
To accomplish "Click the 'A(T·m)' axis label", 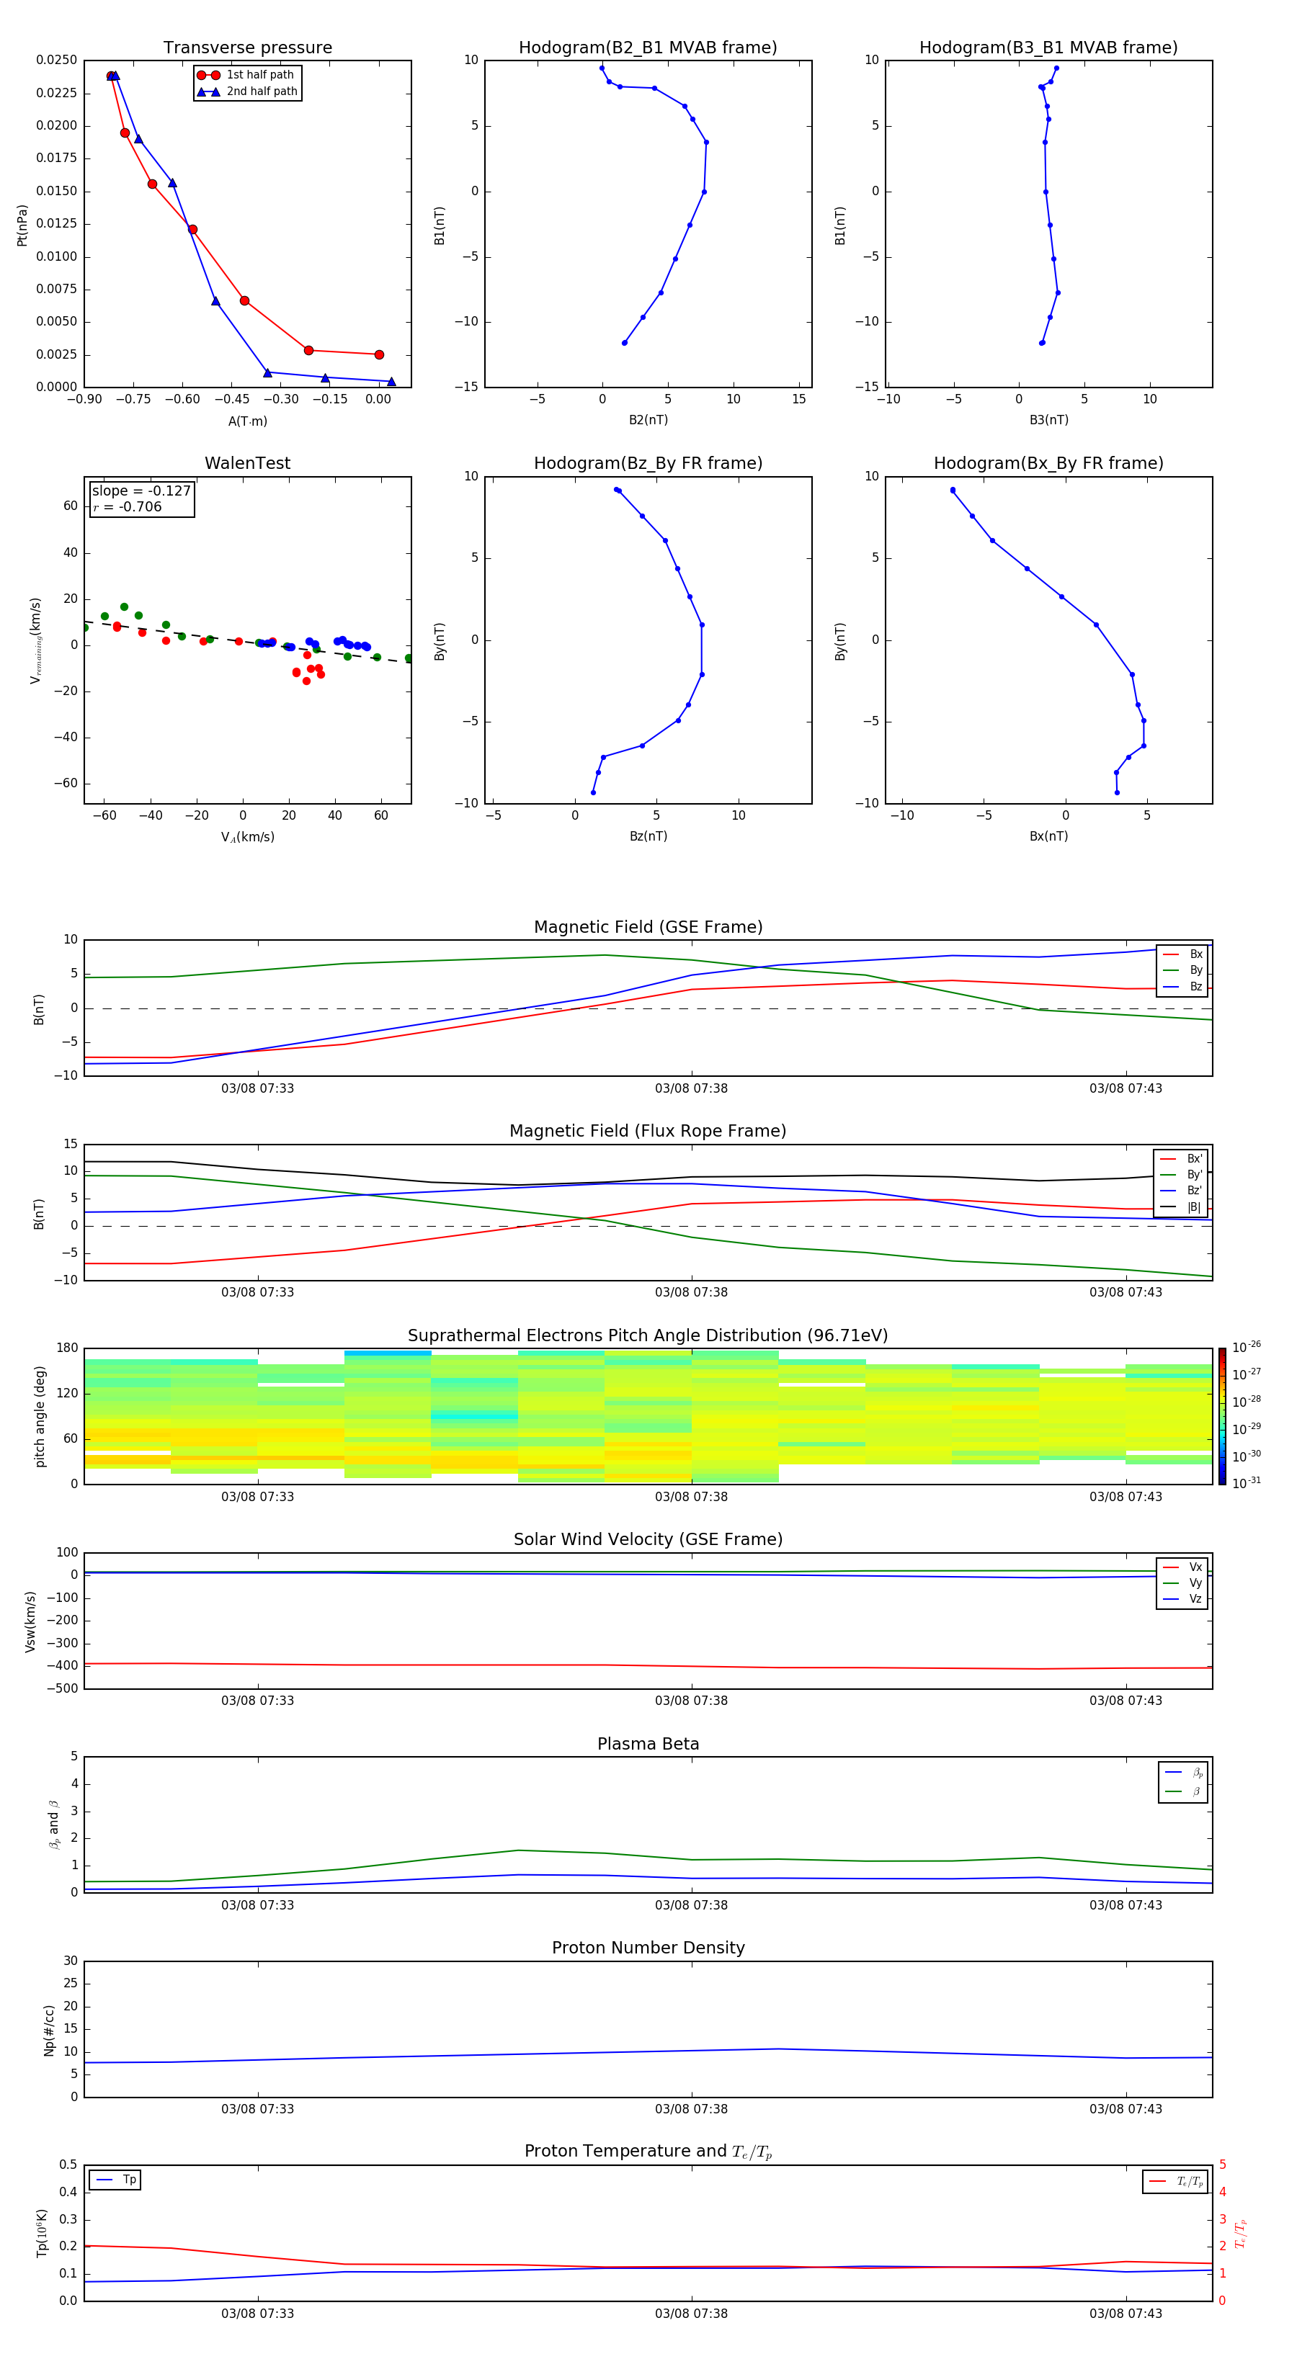I will click(247, 421).
